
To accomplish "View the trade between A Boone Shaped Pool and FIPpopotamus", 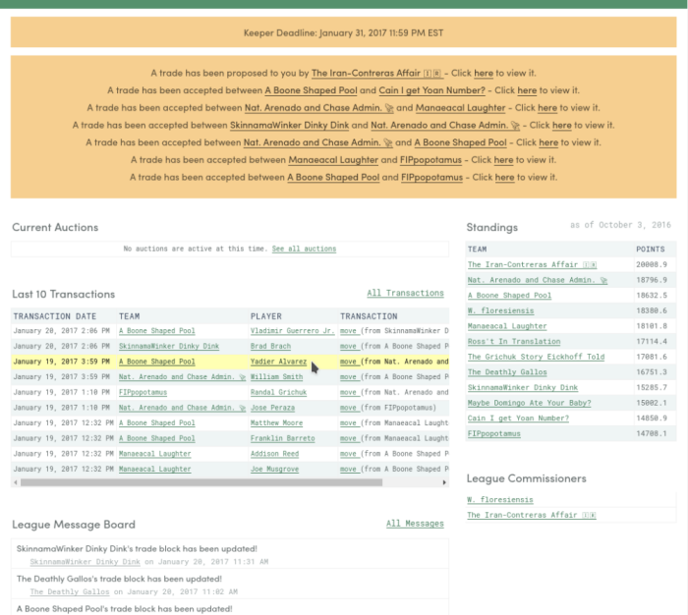I will tap(504, 178).
